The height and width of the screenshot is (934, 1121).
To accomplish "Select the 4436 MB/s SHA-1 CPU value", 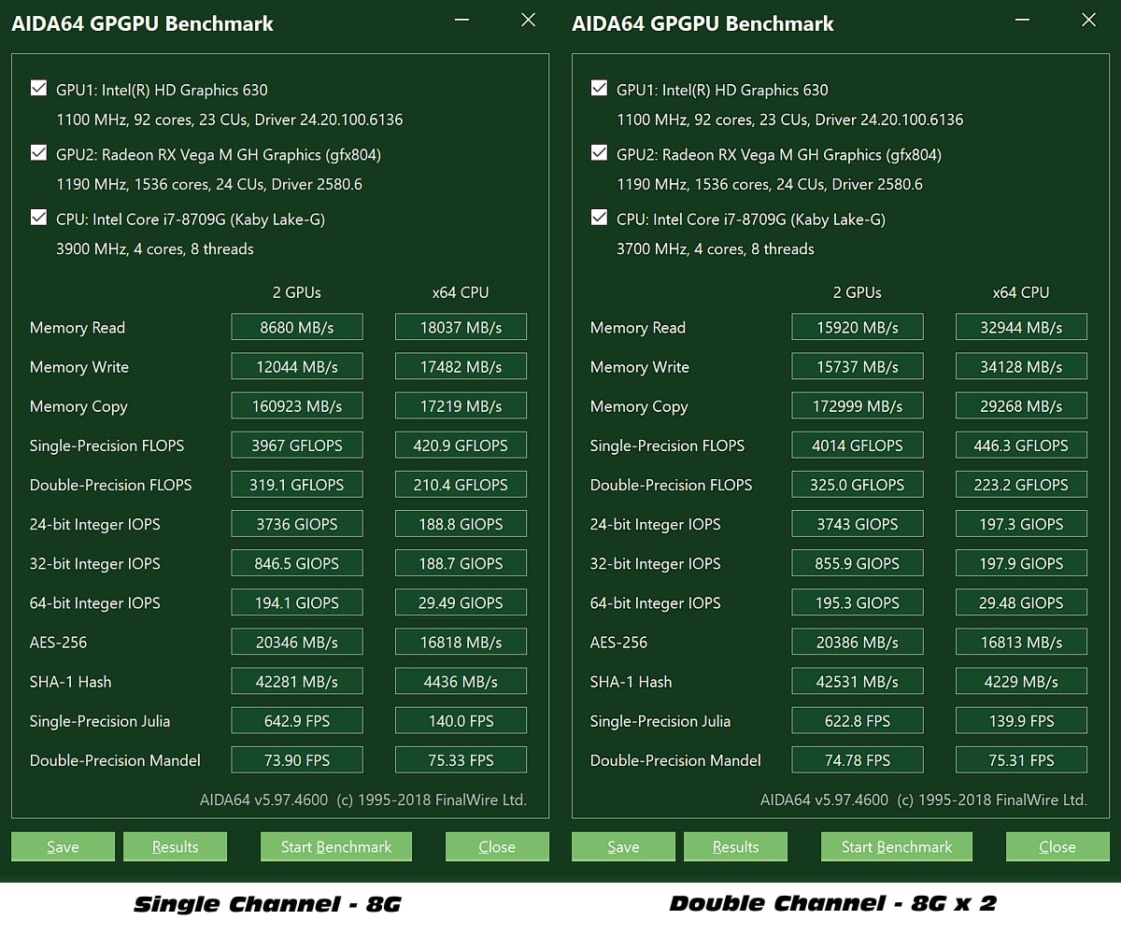I will [461, 681].
